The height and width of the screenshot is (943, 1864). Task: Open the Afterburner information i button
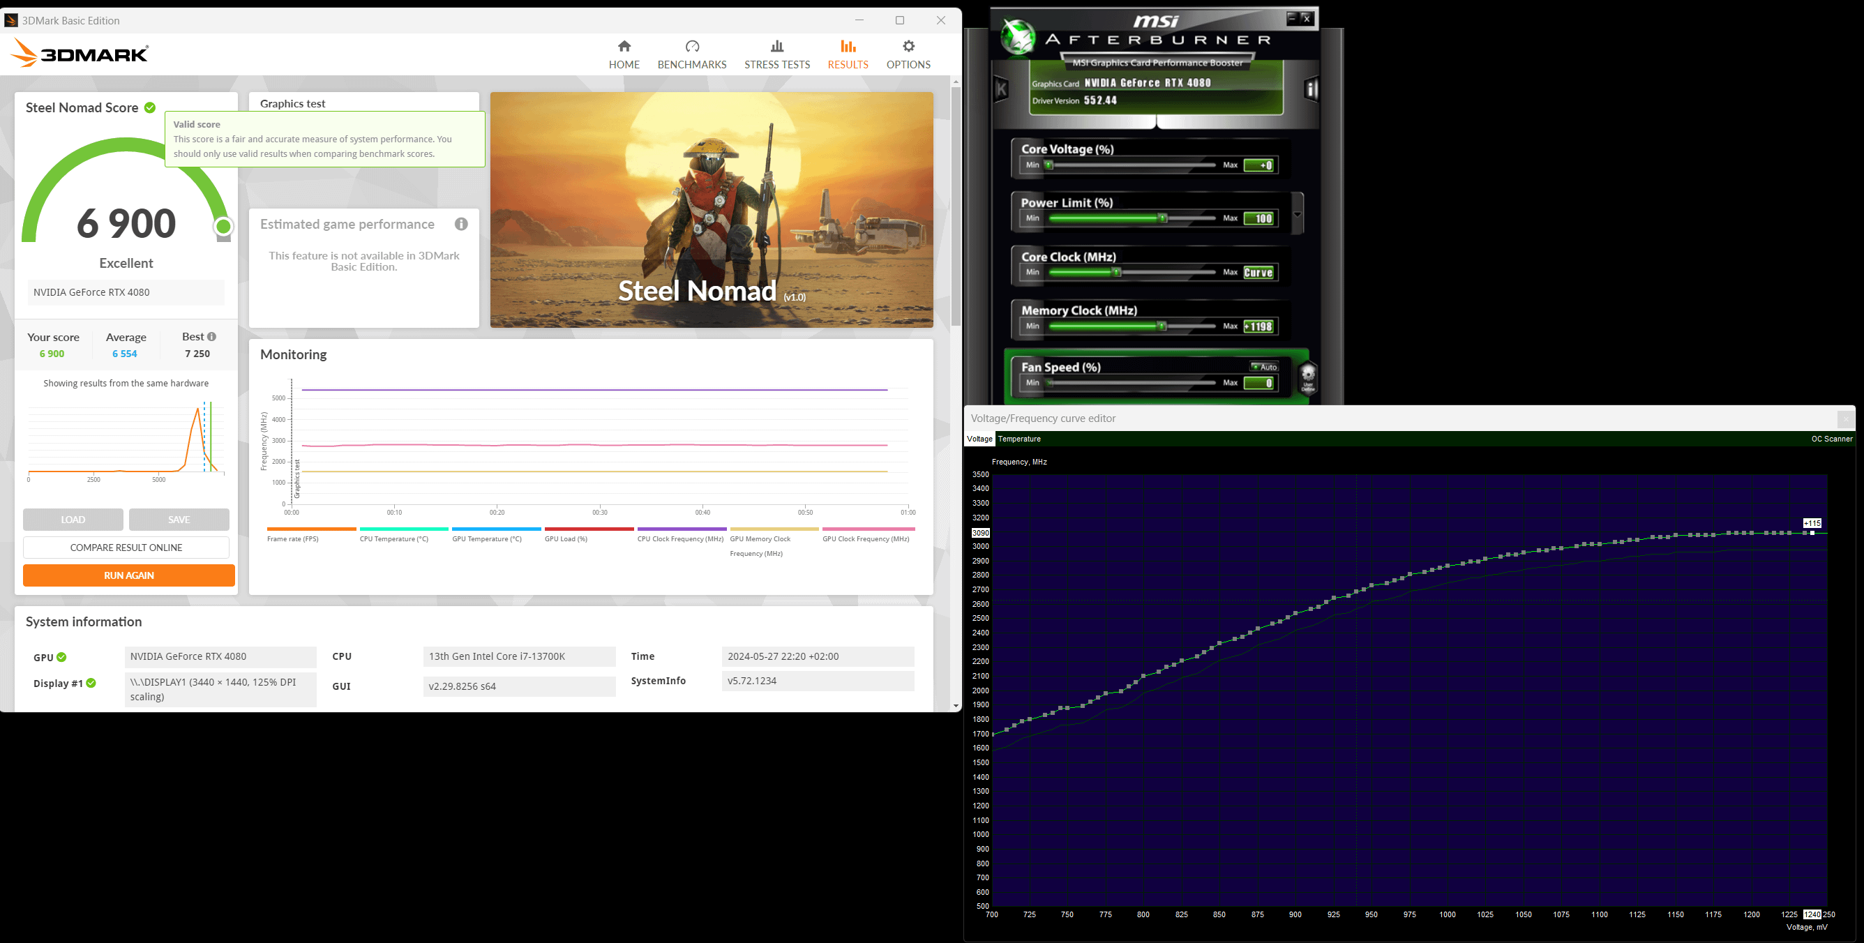[x=1311, y=90]
